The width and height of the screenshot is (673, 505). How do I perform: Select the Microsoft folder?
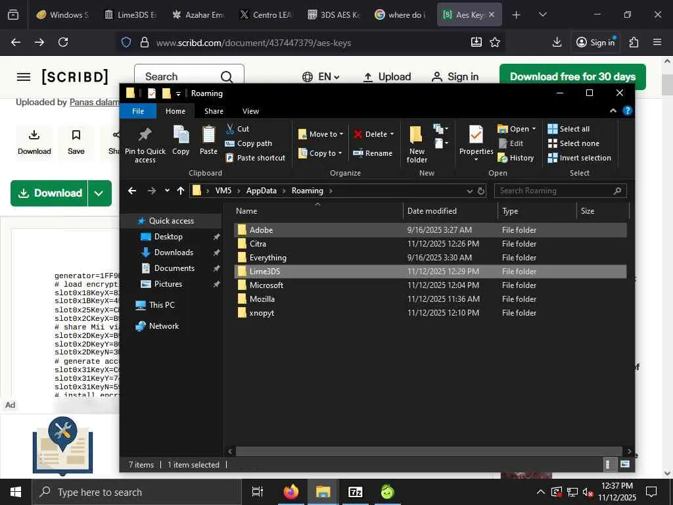pos(430,285)
